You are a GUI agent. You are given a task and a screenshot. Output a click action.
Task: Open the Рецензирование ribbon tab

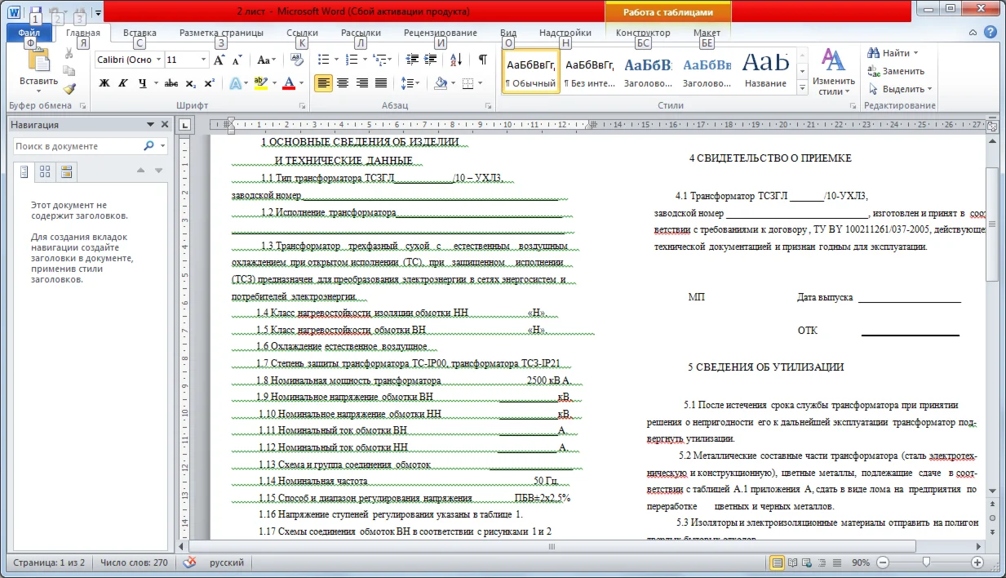click(441, 33)
